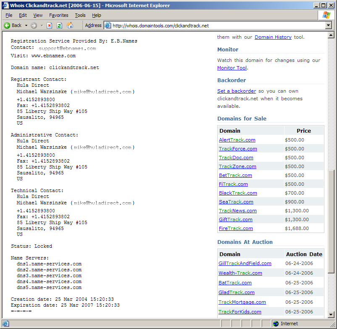Open TrackDoc.com domain link
337x329 pixels.
(x=236, y=158)
